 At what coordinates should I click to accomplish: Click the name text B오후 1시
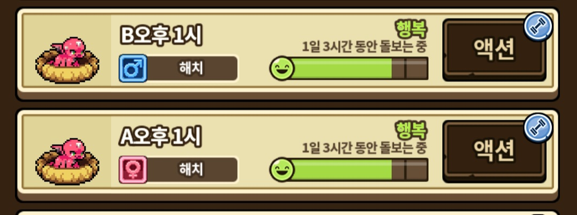[161, 36]
